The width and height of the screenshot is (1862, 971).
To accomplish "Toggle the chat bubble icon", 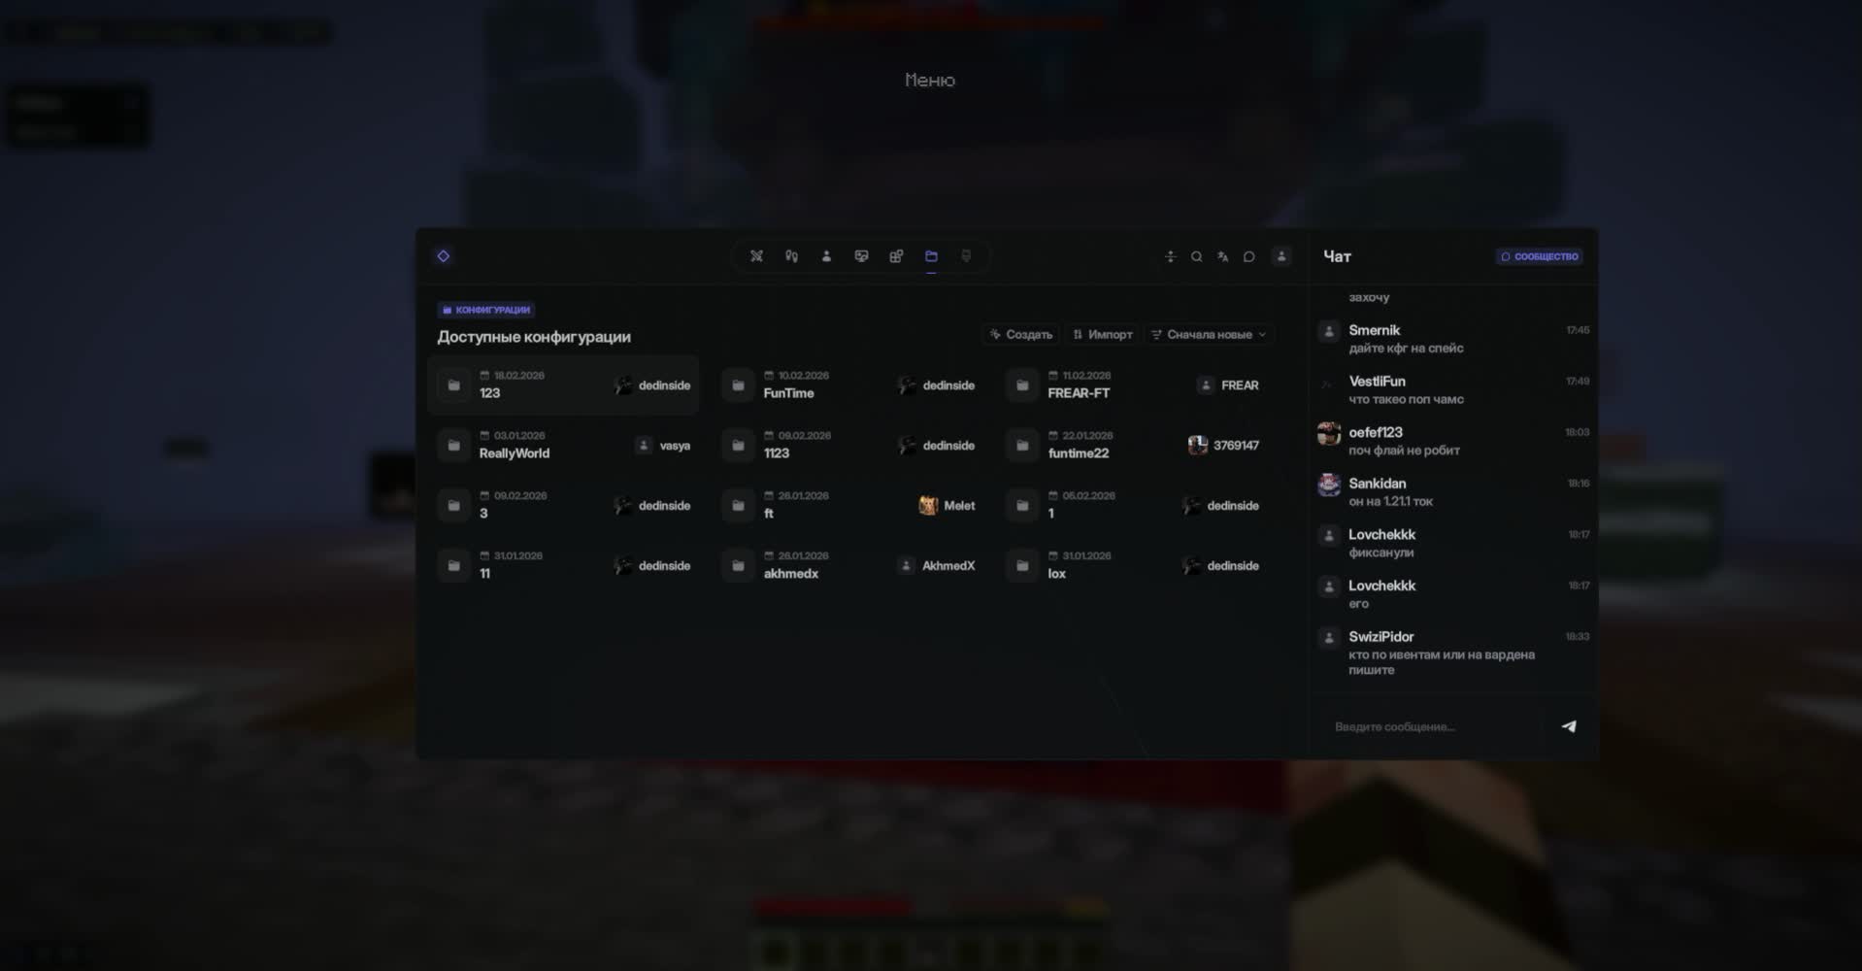I will coord(1249,256).
